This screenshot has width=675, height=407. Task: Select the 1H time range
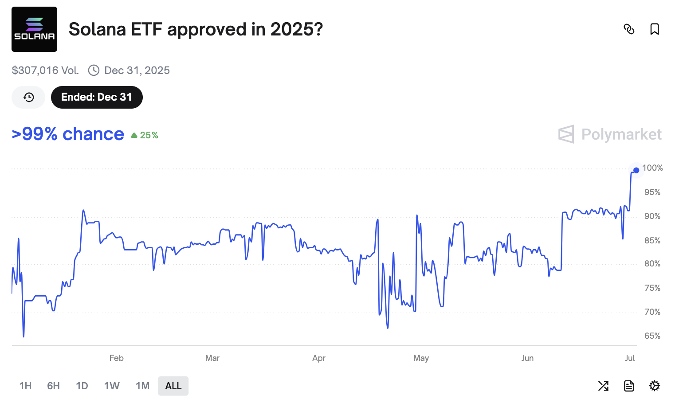point(25,386)
